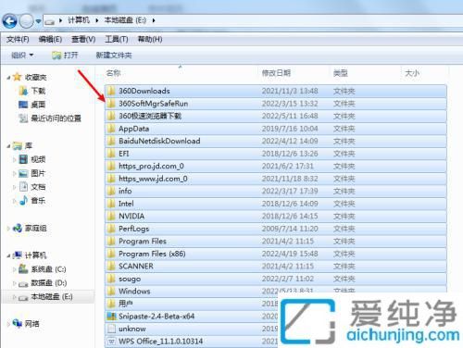Select the 用户 folder
463x348 pixels.
[192, 304]
